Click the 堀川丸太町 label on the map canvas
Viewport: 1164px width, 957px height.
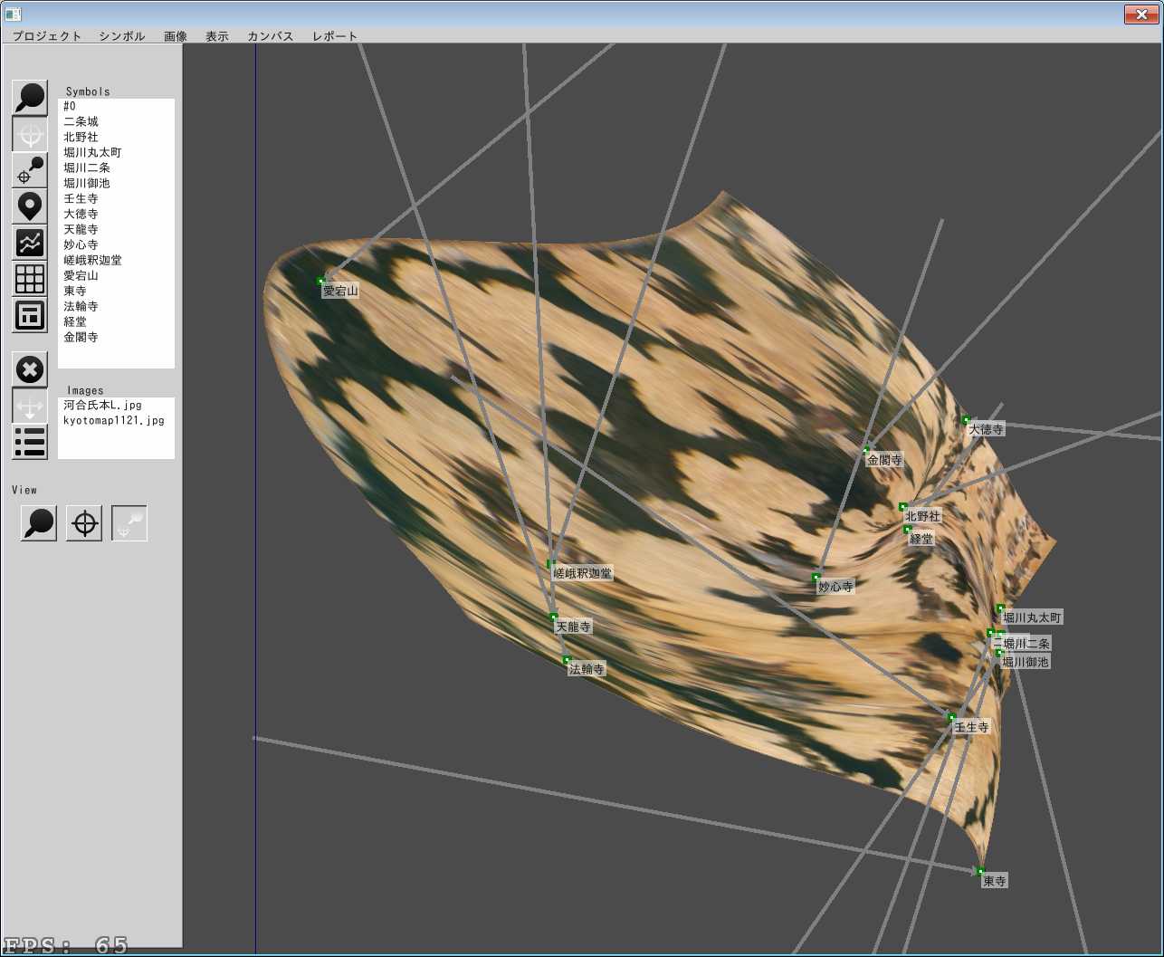coord(1032,617)
